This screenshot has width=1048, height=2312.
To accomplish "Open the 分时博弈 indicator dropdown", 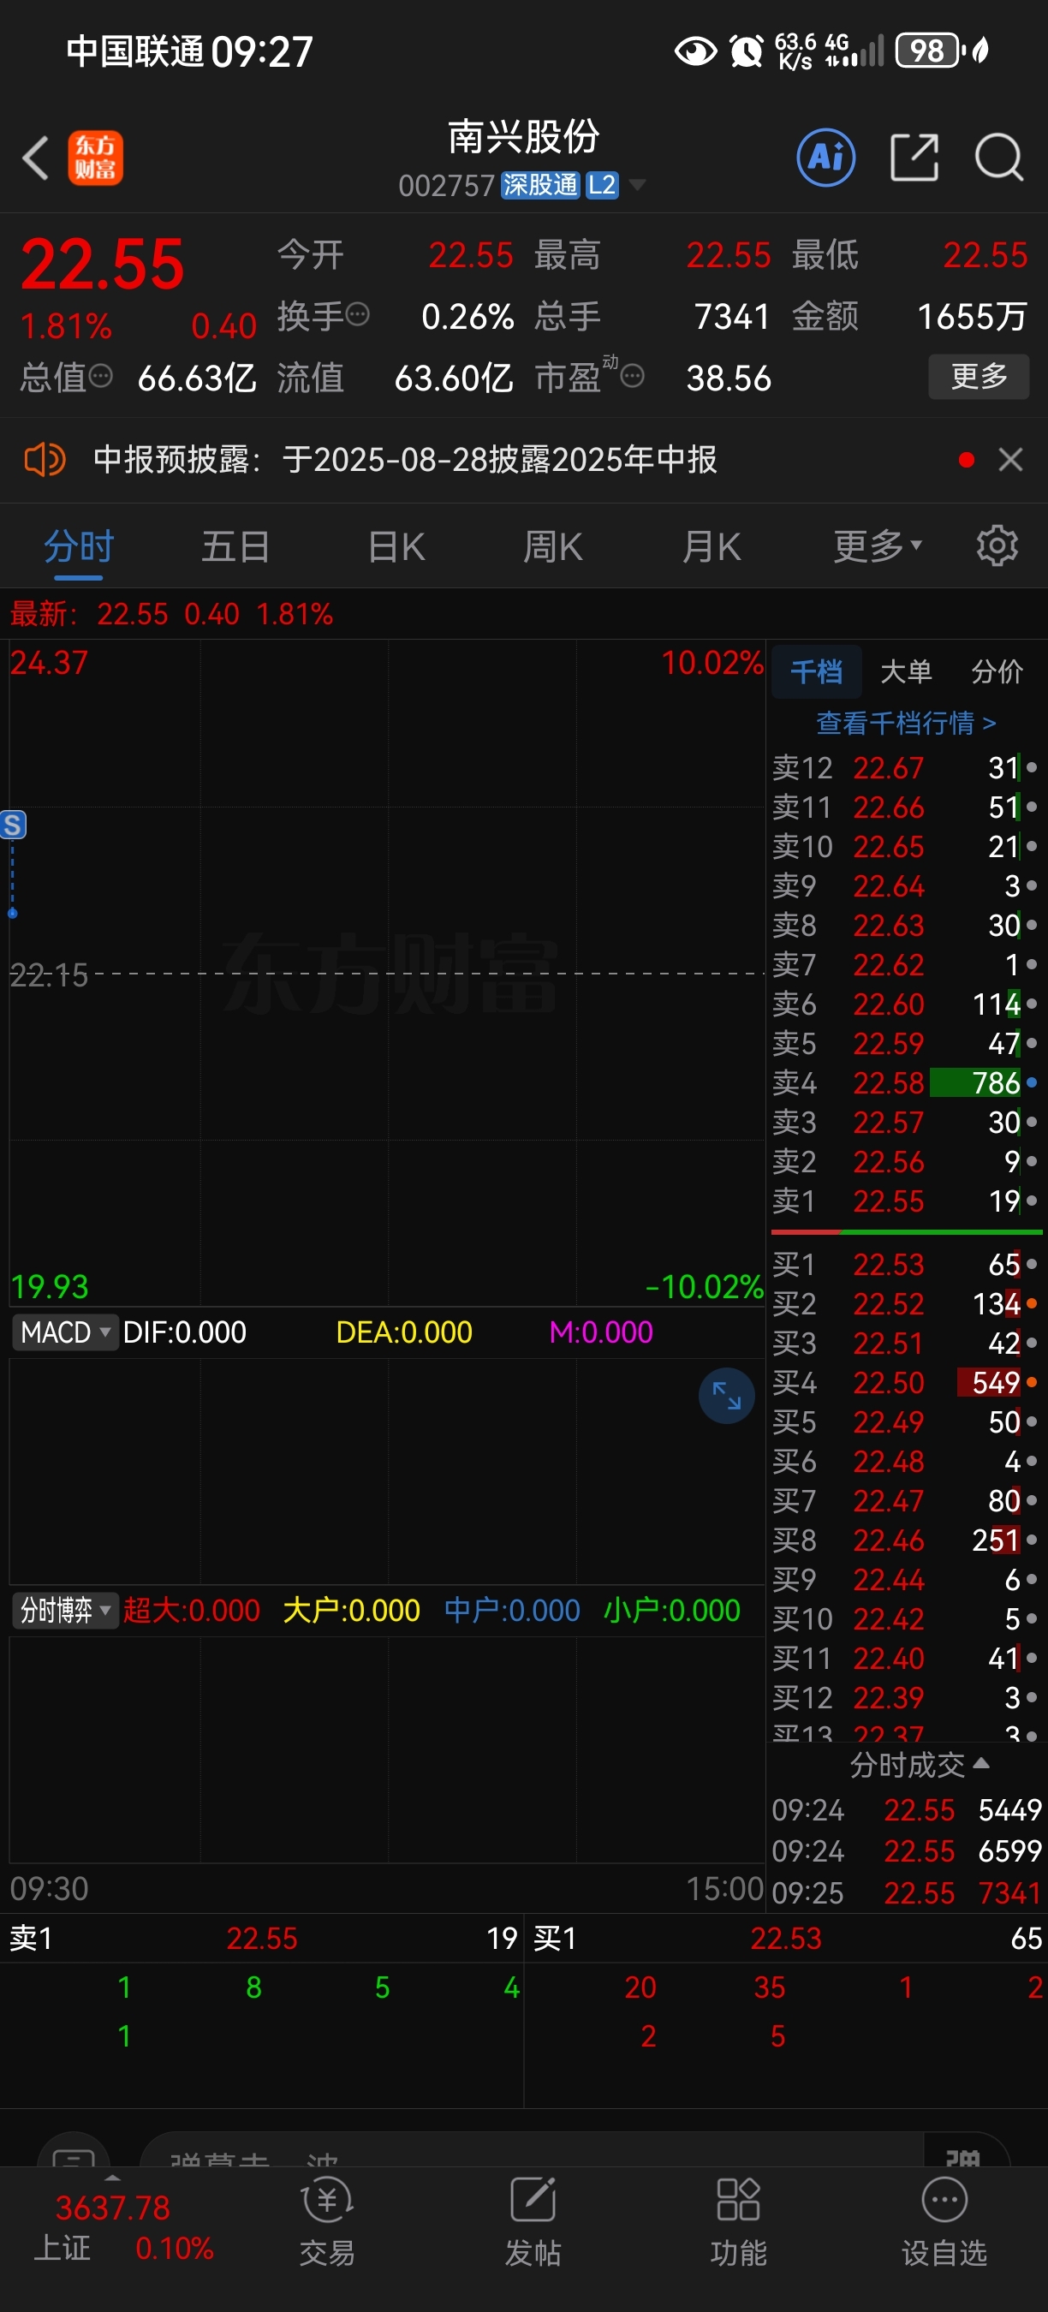I will pyautogui.click(x=64, y=1610).
